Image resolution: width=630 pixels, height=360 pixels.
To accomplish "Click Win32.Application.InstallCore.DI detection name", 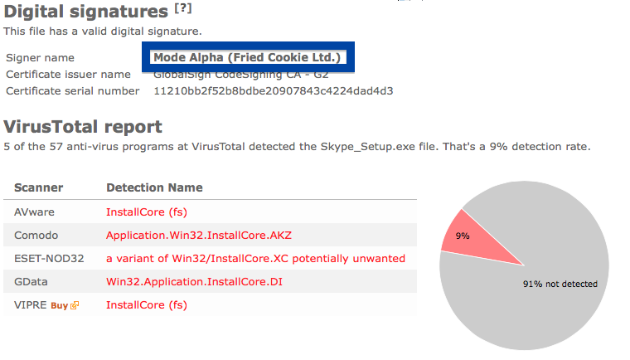I will pyautogui.click(x=195, y=281).
